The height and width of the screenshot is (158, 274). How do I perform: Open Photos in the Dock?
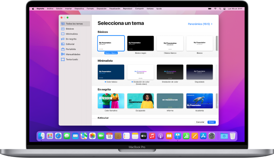pyautogui.click(x=92, y=136)
